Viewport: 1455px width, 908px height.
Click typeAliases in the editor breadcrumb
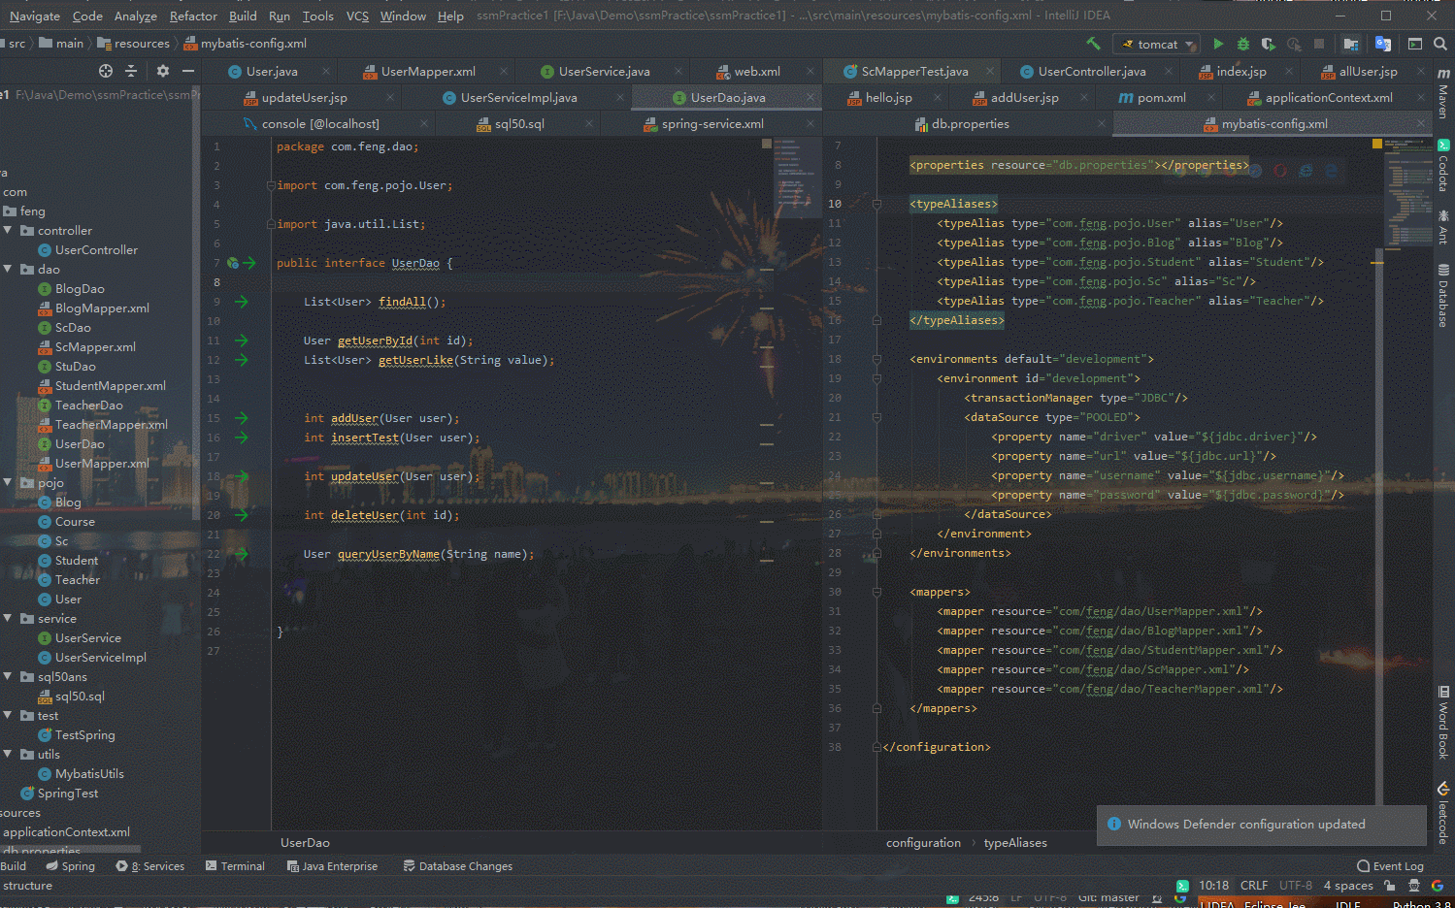point(1015,842)
